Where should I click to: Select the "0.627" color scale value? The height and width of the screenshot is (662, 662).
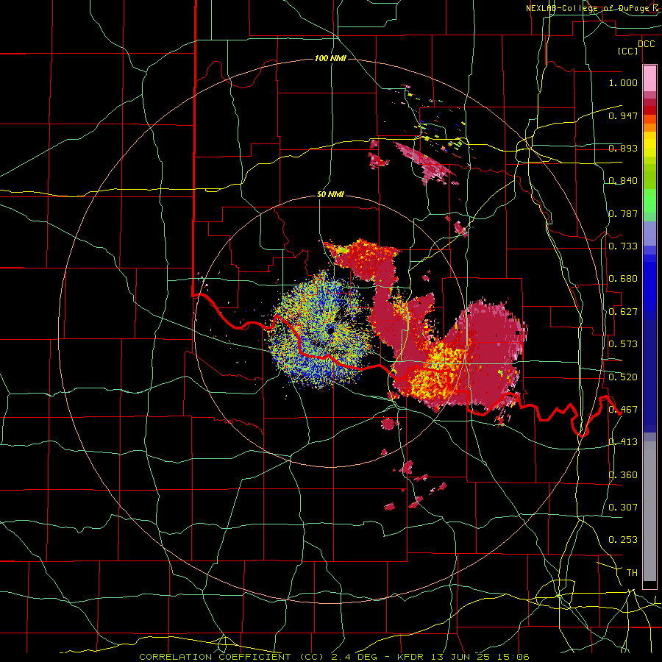pos(623,312)
